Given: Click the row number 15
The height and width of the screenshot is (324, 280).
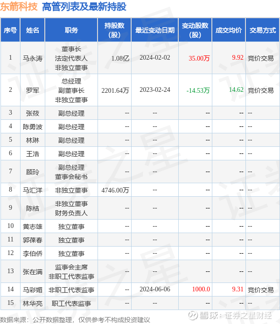Looking at the screenshot, I should (10, 303).
